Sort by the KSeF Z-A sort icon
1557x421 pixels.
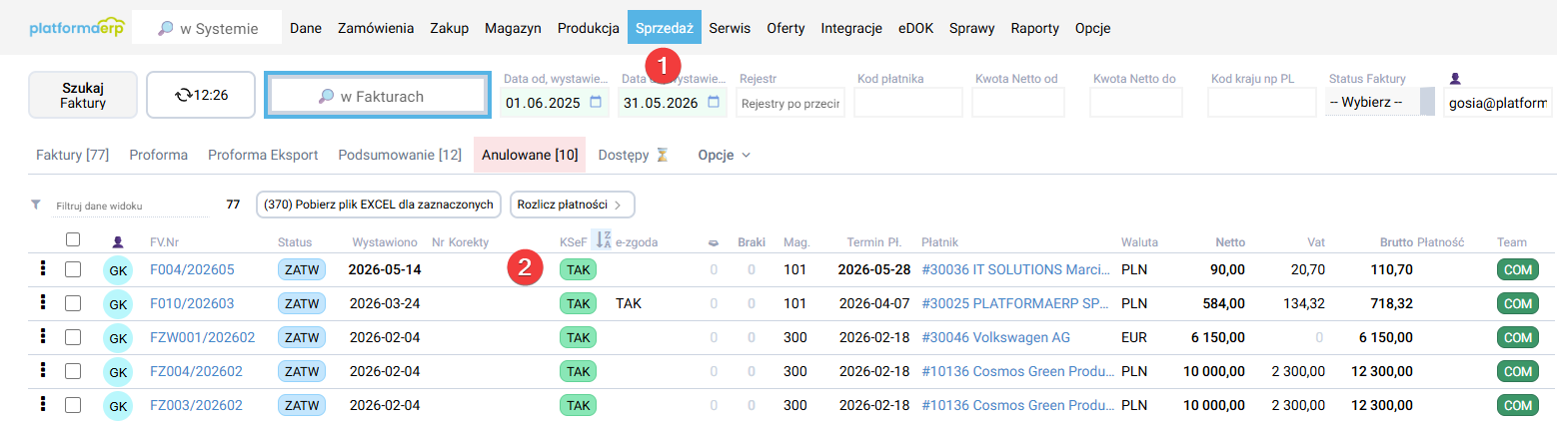(x=602, y=240)
